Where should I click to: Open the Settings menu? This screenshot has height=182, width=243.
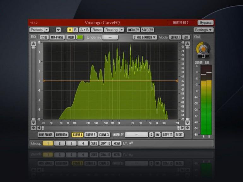[203, 30]
